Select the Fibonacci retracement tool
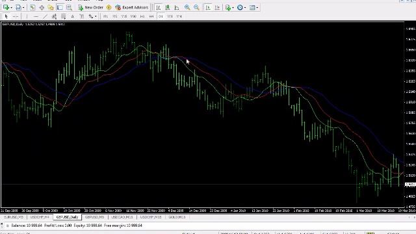This screenshot has height=234, width=416. tap(63, 16)
